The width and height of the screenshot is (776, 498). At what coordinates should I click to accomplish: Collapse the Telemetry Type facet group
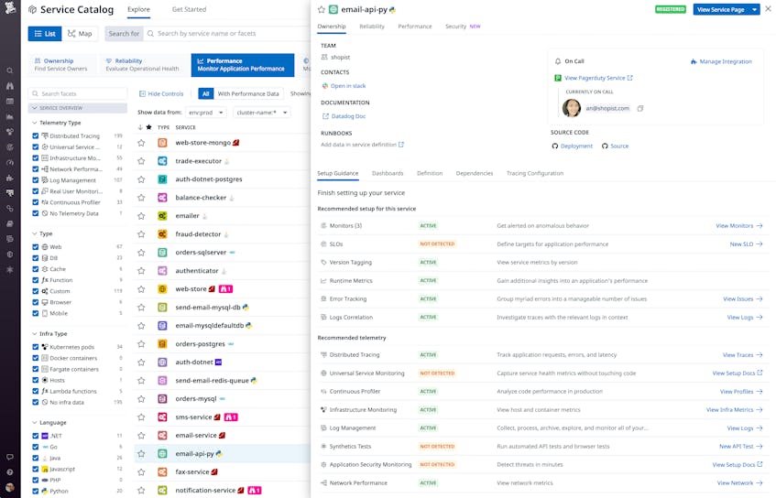[x=34, y=123]
